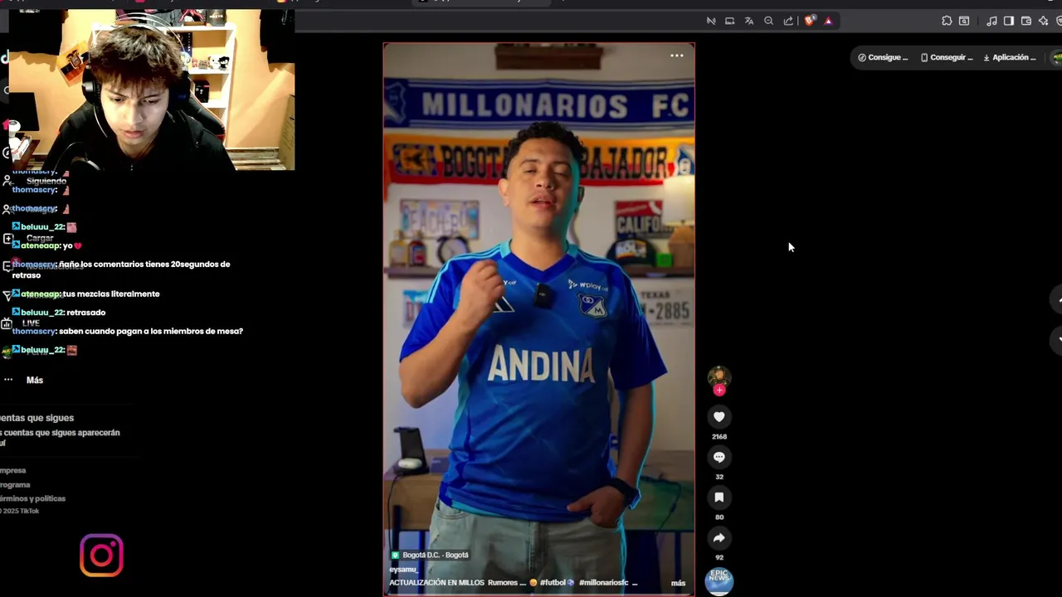Open the browser Extensions puzzle icon
This screenshot has height=597, width=1062.
coord(947,21)
